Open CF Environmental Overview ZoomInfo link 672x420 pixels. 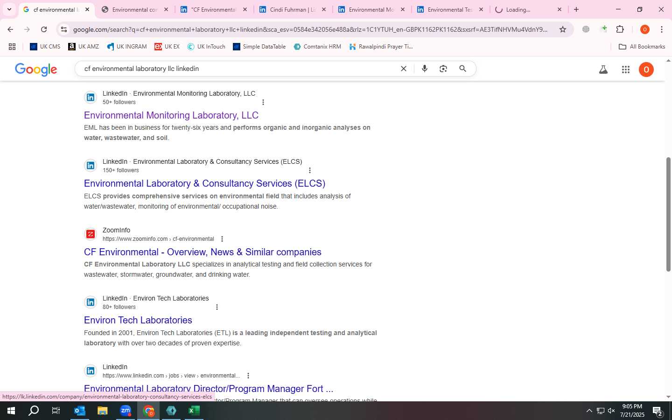pyautogui.click(x=203, y=252)
